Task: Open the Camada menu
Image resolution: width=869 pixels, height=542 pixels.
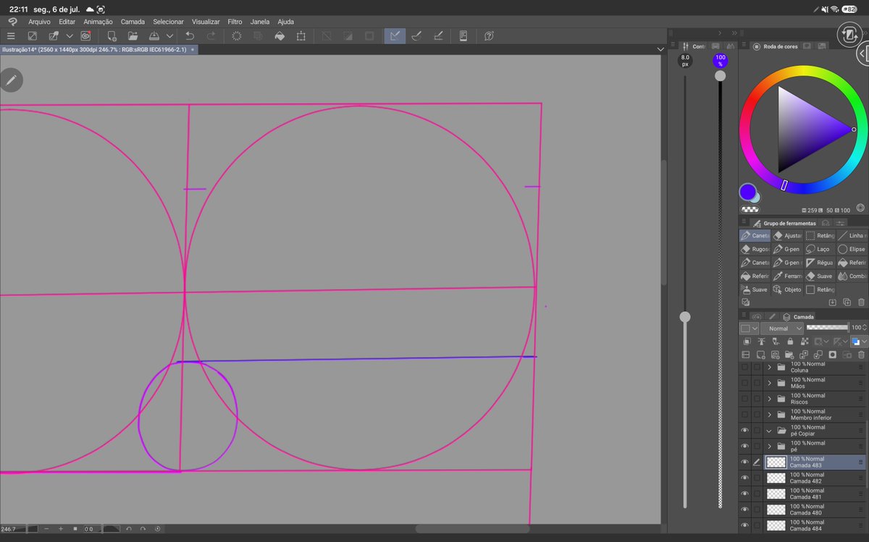Action: tap(133, 22)
